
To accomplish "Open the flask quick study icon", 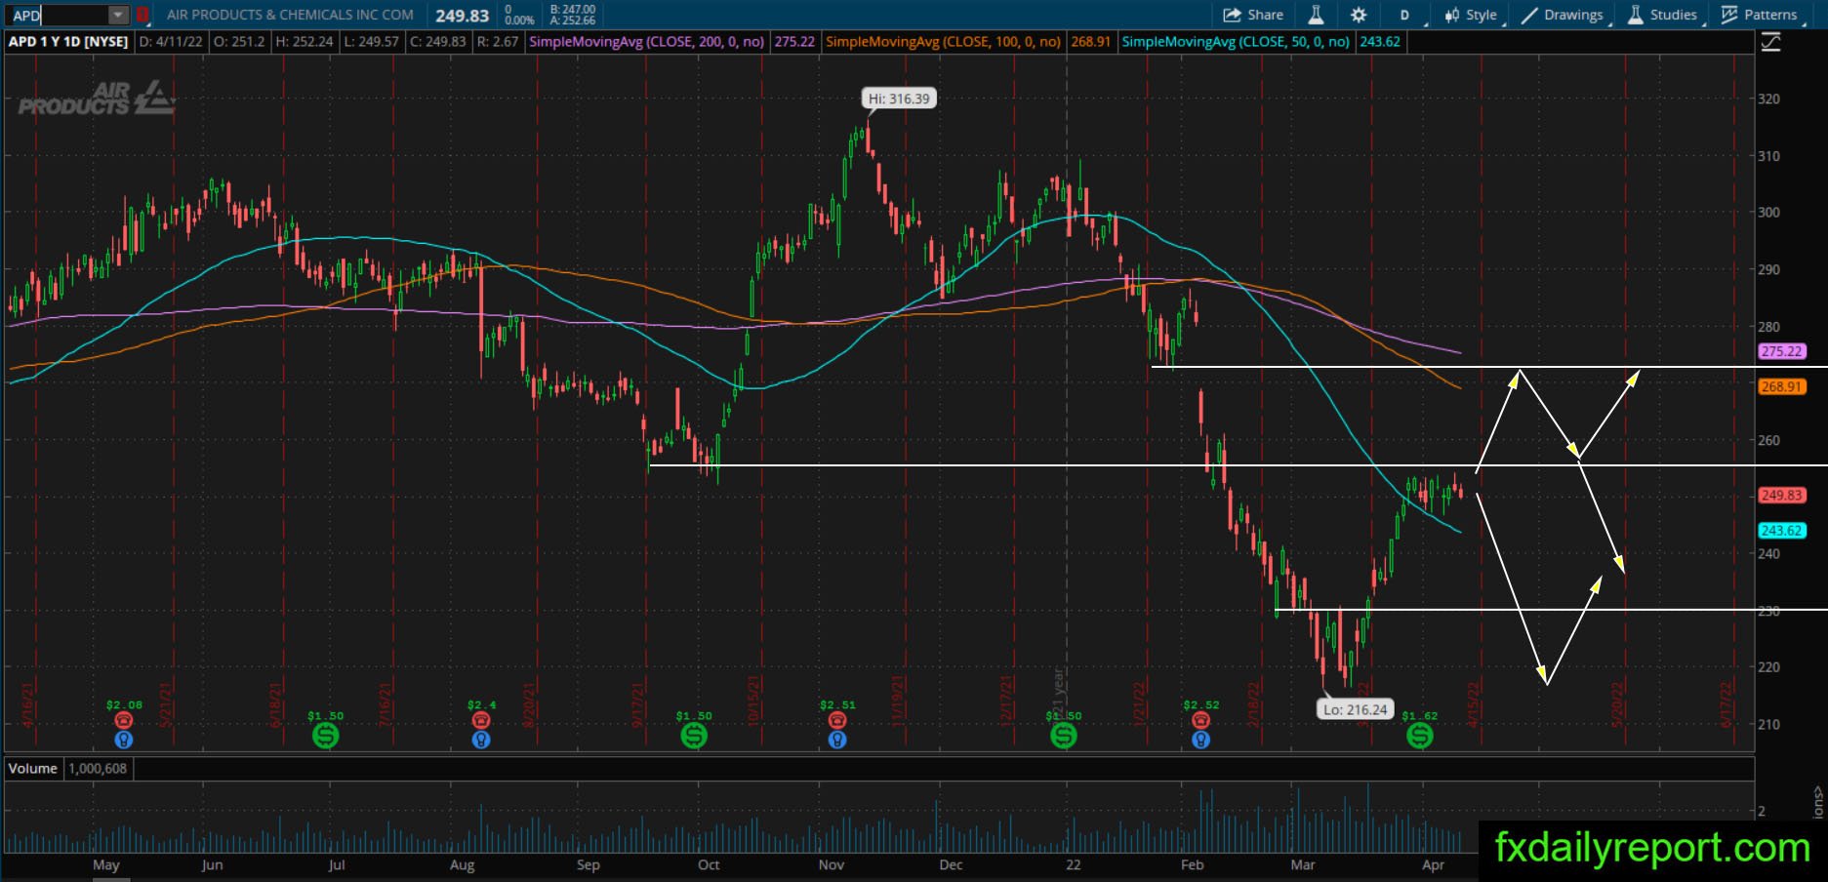I will 1316,15.
